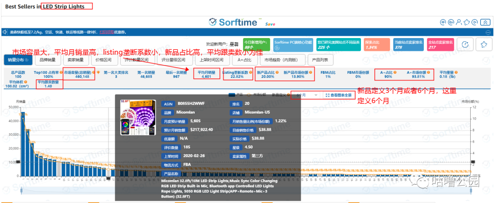Click the tallest first-rank sales bar
This screenshot has width=496, height=203.
[23, 144]
